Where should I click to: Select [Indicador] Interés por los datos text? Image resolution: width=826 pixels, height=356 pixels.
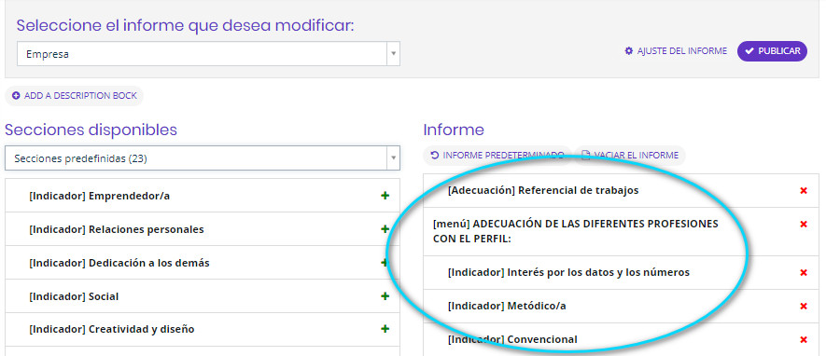(x=568, y=272)
